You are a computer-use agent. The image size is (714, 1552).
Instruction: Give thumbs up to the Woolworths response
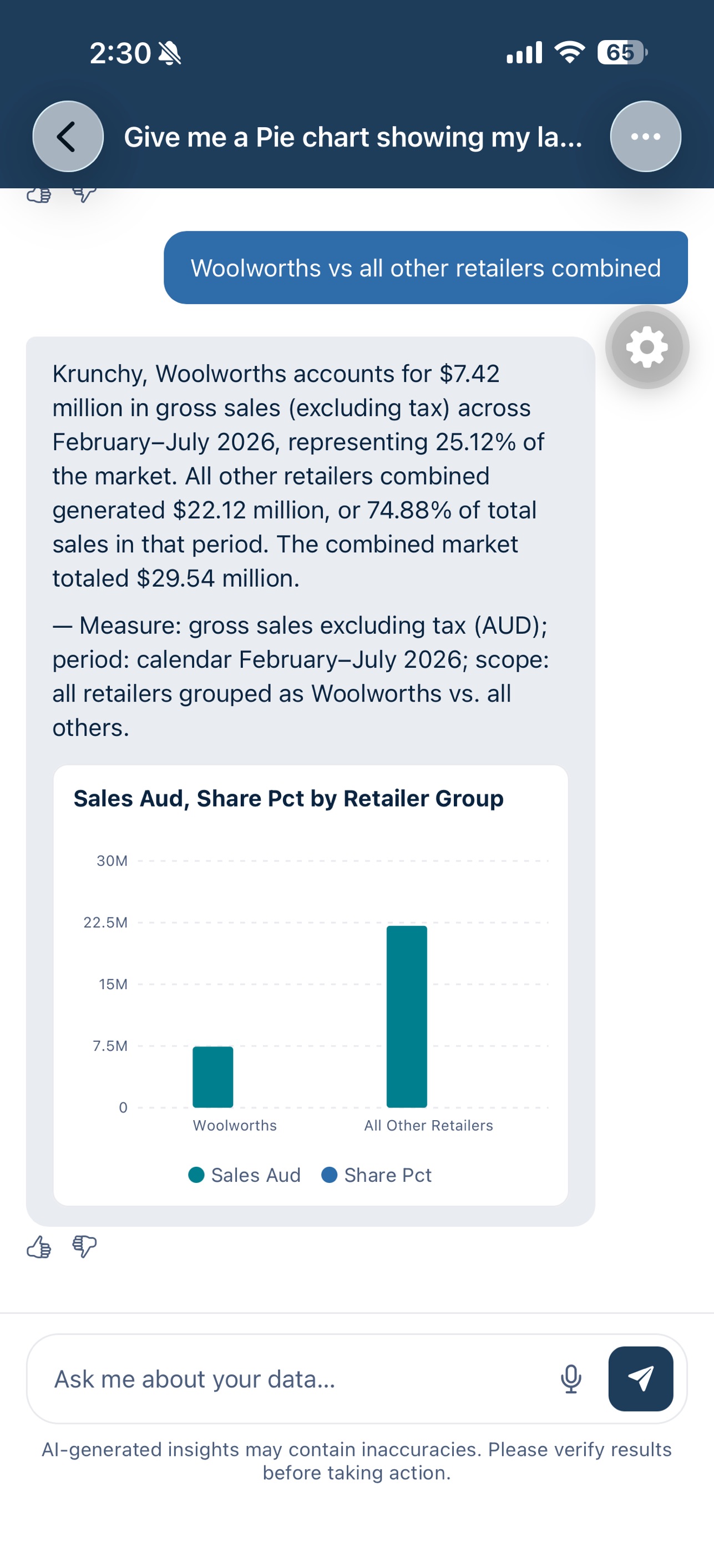pos(39,1247)
